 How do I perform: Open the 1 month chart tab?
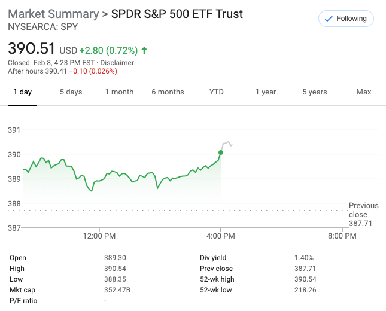point(119,92)
